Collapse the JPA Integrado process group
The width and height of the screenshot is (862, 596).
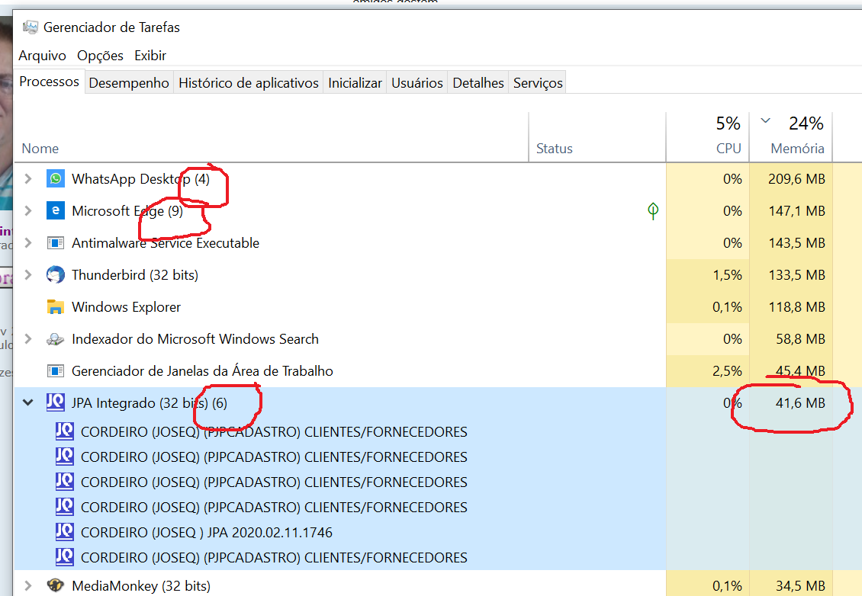(28, 402)
